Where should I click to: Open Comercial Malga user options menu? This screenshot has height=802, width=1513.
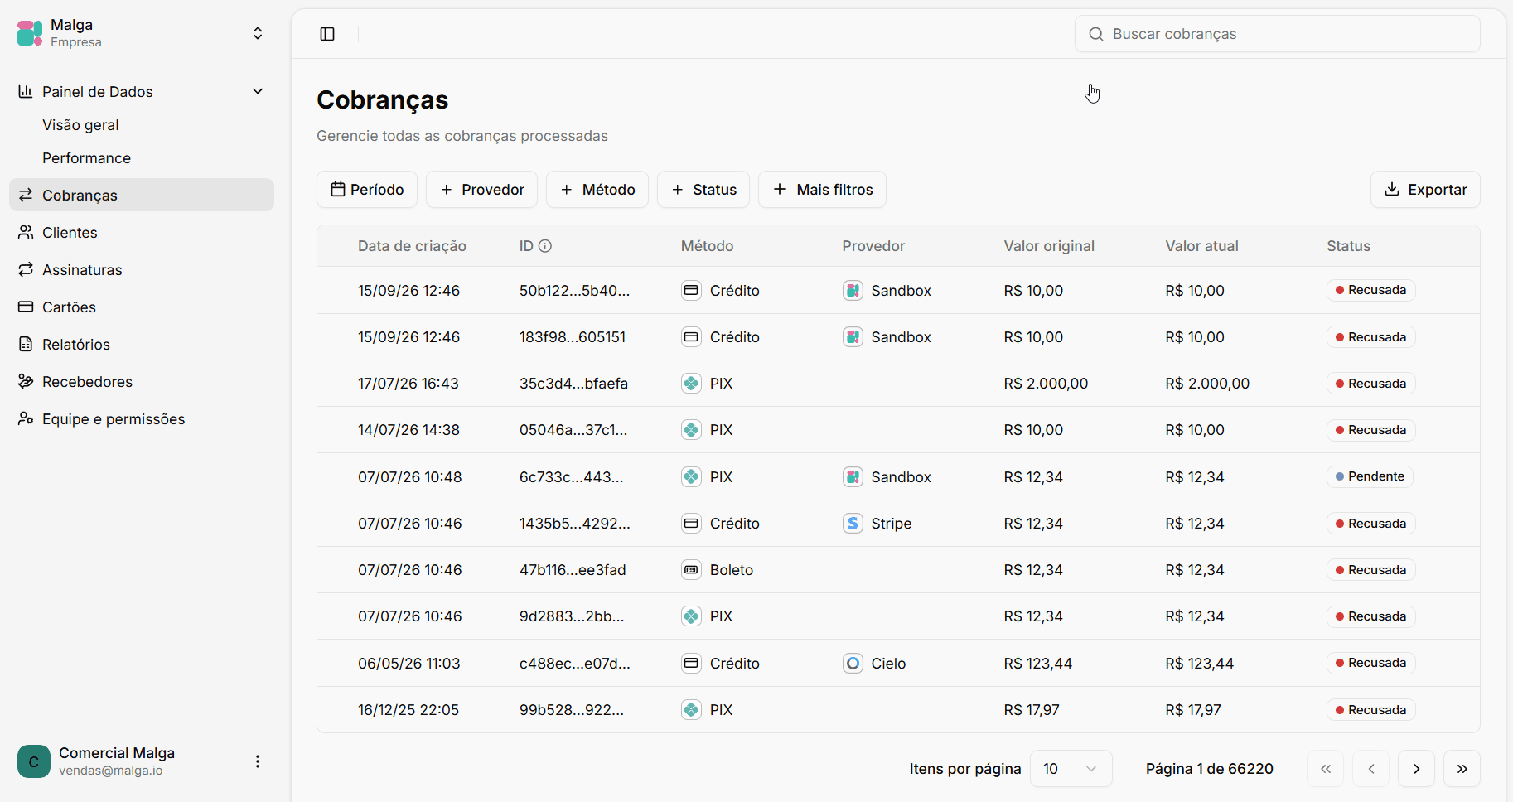258,761
